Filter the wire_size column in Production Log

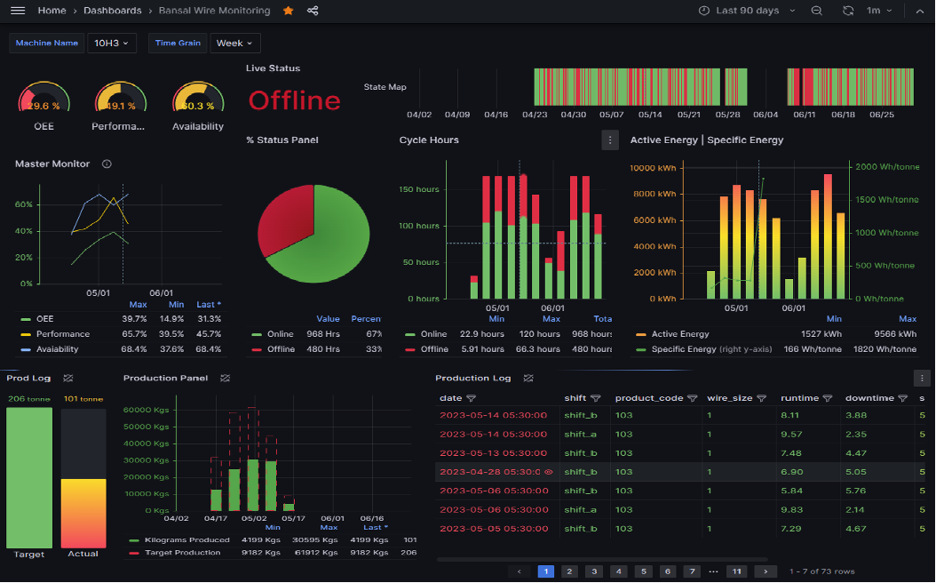click(x=761, y=397)
